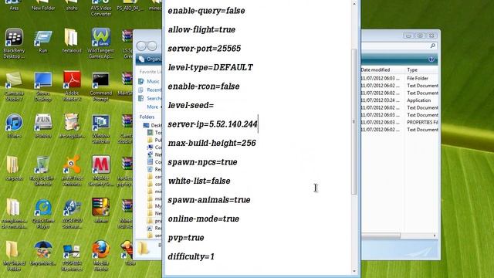Viewport: 494px width, 278px height.
Task: Select the File Folder row in Explorer
Action: click(x=400, y=78)
